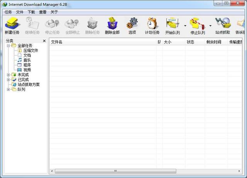Screen dimensions: 247x178
Task: Click the 删除任务 (delete task) toolbar icon
Action: 93,25
